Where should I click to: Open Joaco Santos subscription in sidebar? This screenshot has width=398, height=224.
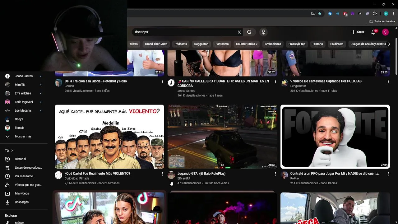coord(24,76)
